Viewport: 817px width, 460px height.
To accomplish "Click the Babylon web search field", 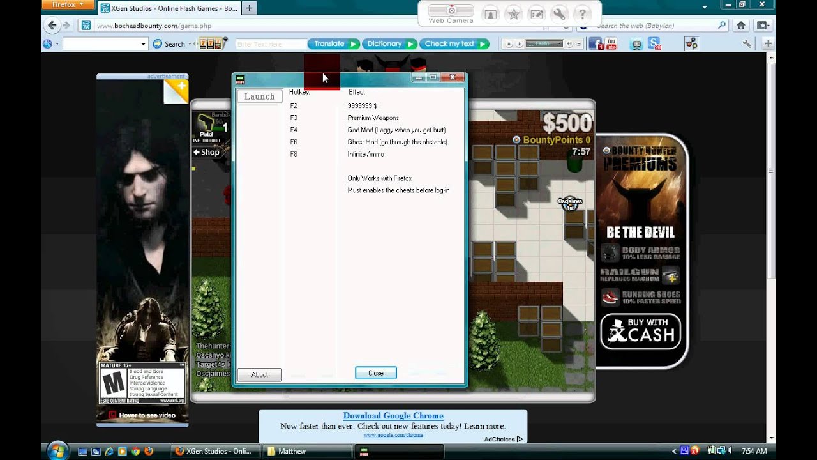I will (652, 26).
